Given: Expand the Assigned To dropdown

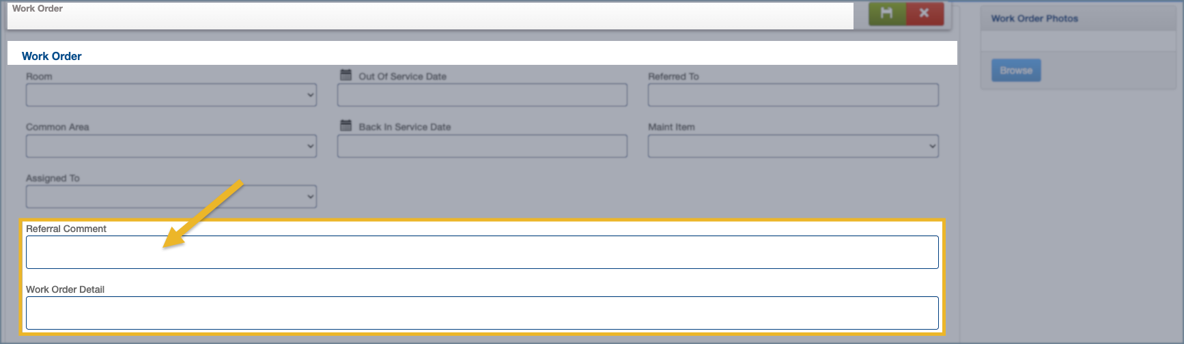Looking at the screenshot, I should click(x=171, y=197).
